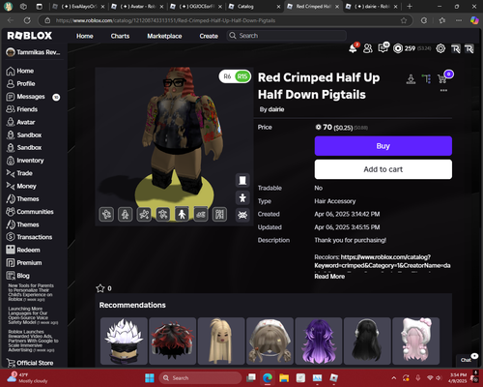Click the download icon beside item title
This screenshot has width=483, height=387.
(411, 78)
